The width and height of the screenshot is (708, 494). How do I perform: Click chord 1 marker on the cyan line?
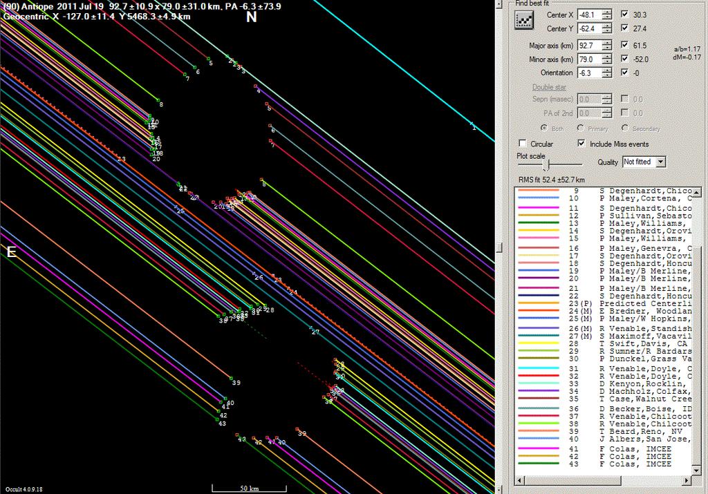click(x=473, y=126)
